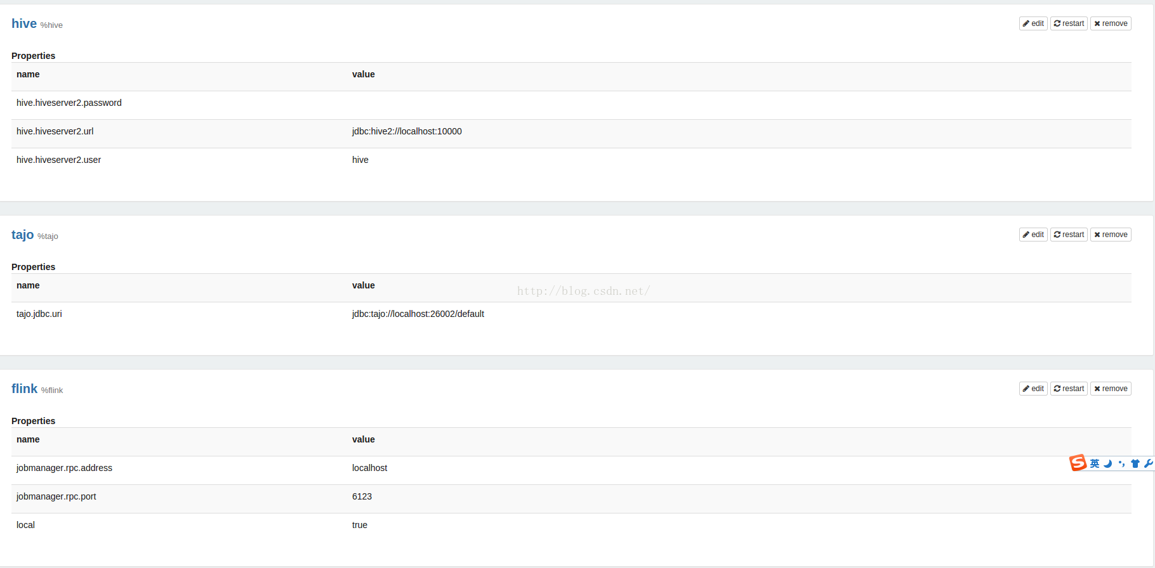Click the hive interpreter heading

(24, 23)
